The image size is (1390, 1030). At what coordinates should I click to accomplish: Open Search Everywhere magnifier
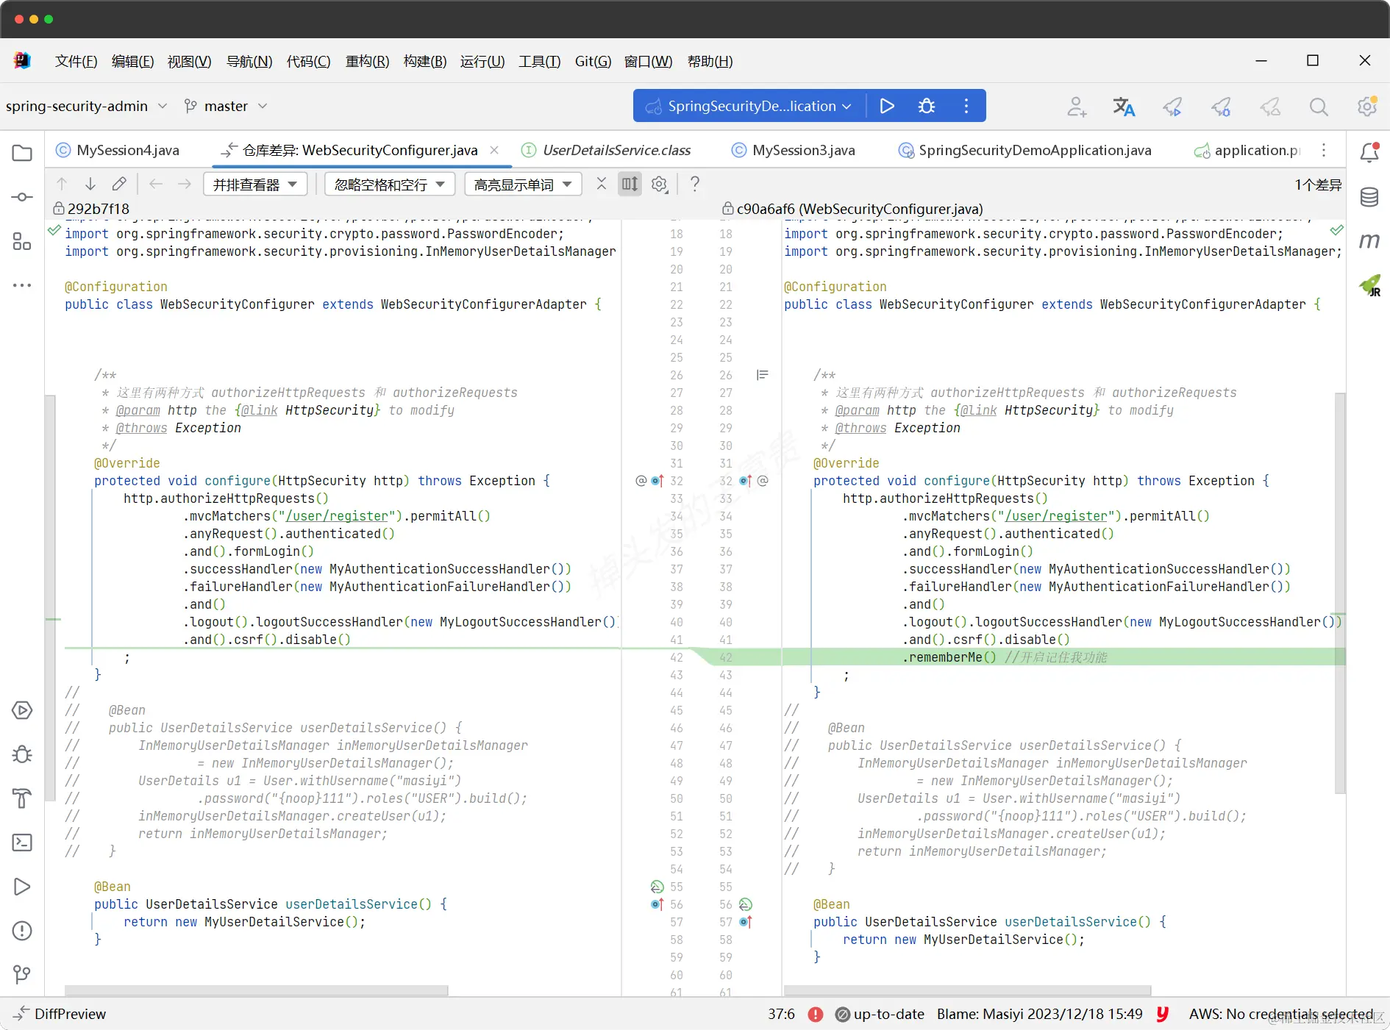pyautogui.click(x=1319, y=107)
